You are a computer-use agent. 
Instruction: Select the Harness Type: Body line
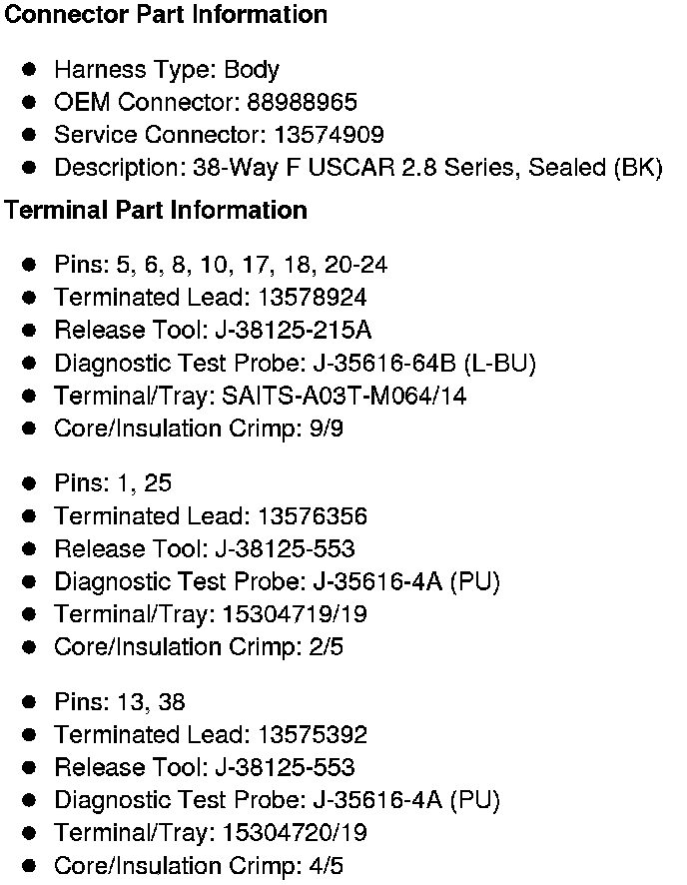tap(167, 70)
